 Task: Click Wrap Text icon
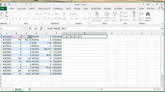[x=64, y=14]
